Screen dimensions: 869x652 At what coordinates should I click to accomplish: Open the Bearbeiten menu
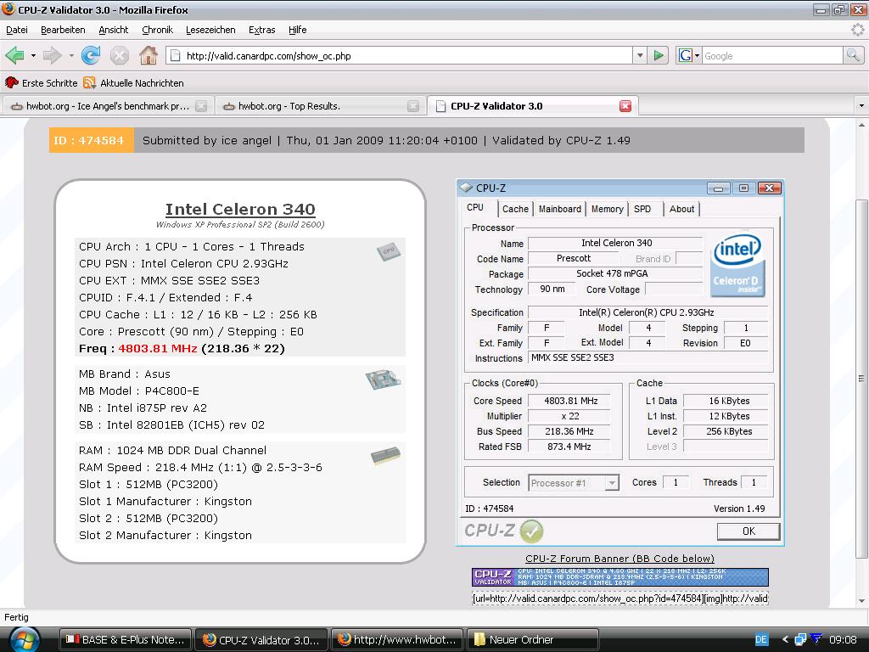63,30
